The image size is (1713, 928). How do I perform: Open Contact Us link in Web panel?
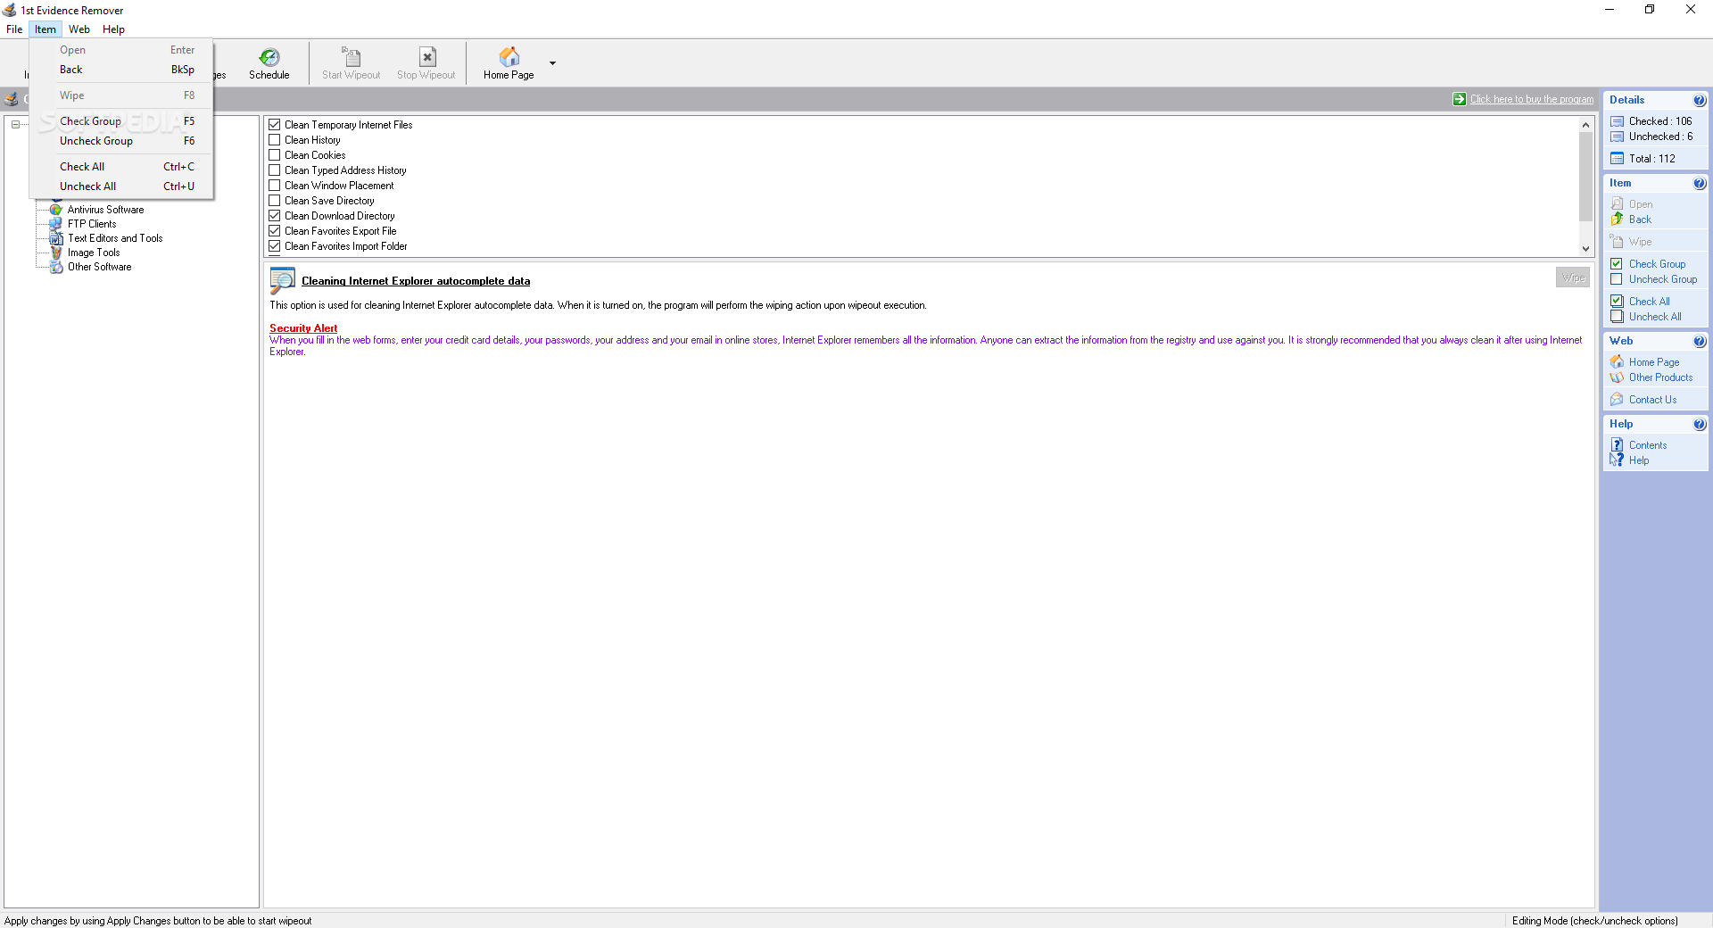pyautogui.click(x=1652, y=400)
